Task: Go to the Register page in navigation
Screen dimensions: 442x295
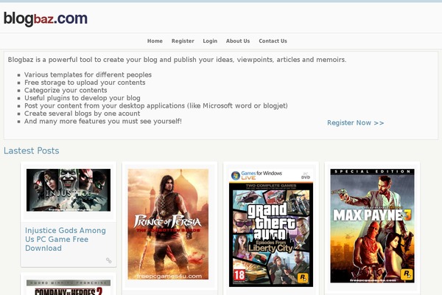Action: tap(183, 41)
